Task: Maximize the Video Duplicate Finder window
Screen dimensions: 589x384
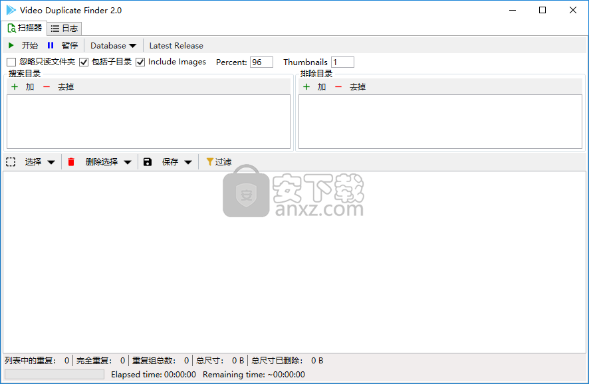Action: [542, 10]
